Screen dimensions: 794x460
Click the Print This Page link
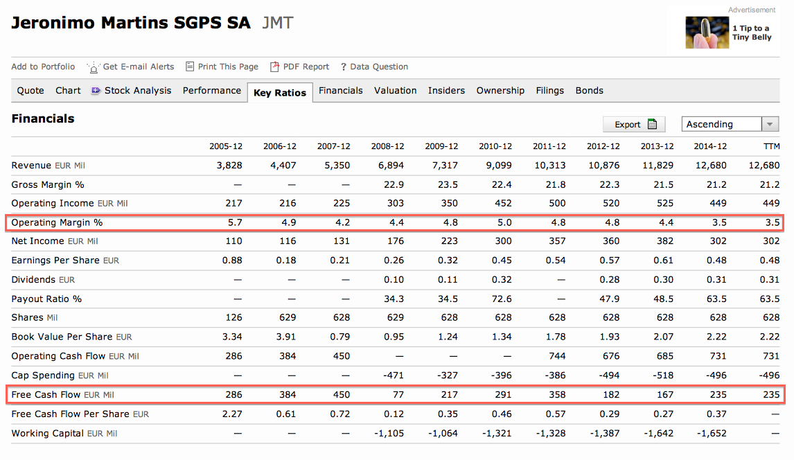click(x=228, y=67)
